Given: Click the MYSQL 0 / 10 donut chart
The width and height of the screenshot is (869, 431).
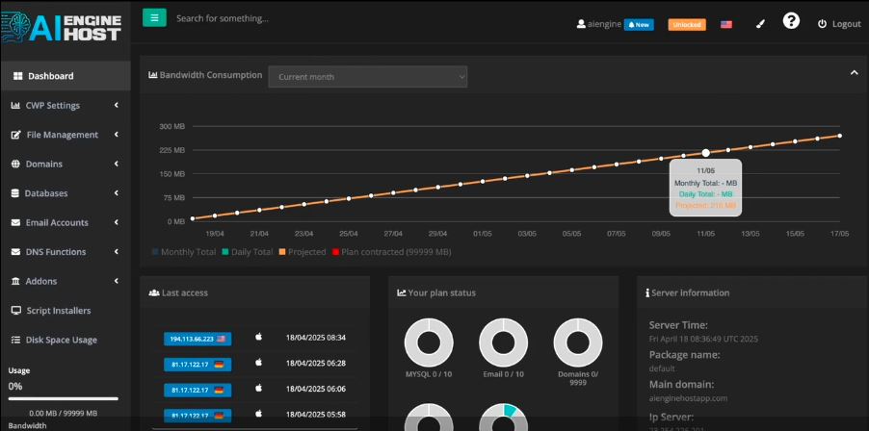Looking at the screenshot, I should pos(429,342).
